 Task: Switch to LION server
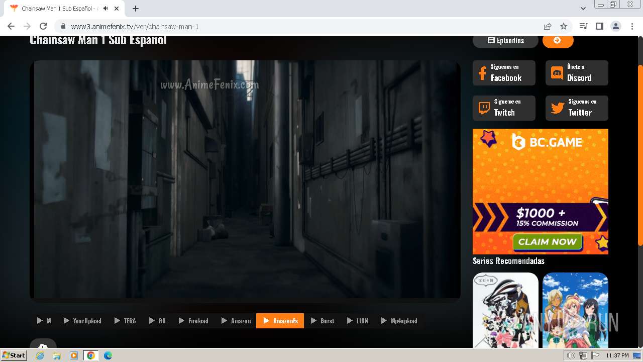(357, 321)
